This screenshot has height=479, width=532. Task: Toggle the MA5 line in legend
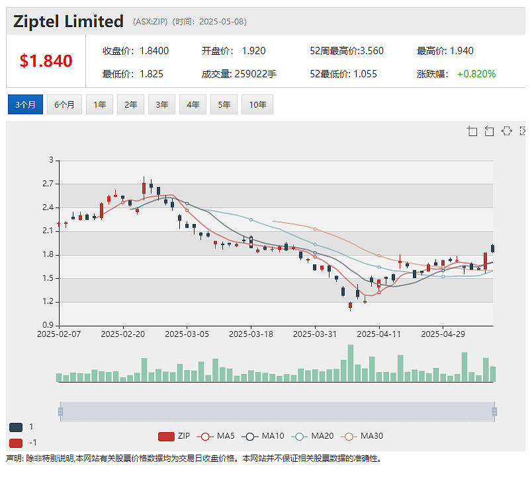pyautogui.click(x=216, y=436)
